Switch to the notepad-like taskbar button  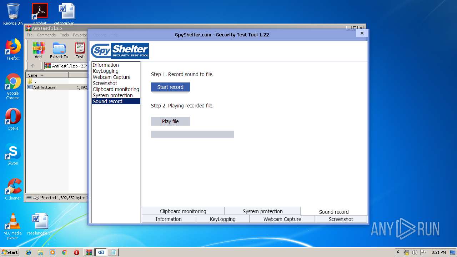click(x=113, y=252)
